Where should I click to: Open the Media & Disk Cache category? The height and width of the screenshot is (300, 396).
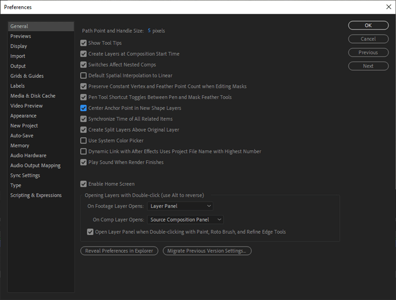pyautogui.click(x=33, y=96)
